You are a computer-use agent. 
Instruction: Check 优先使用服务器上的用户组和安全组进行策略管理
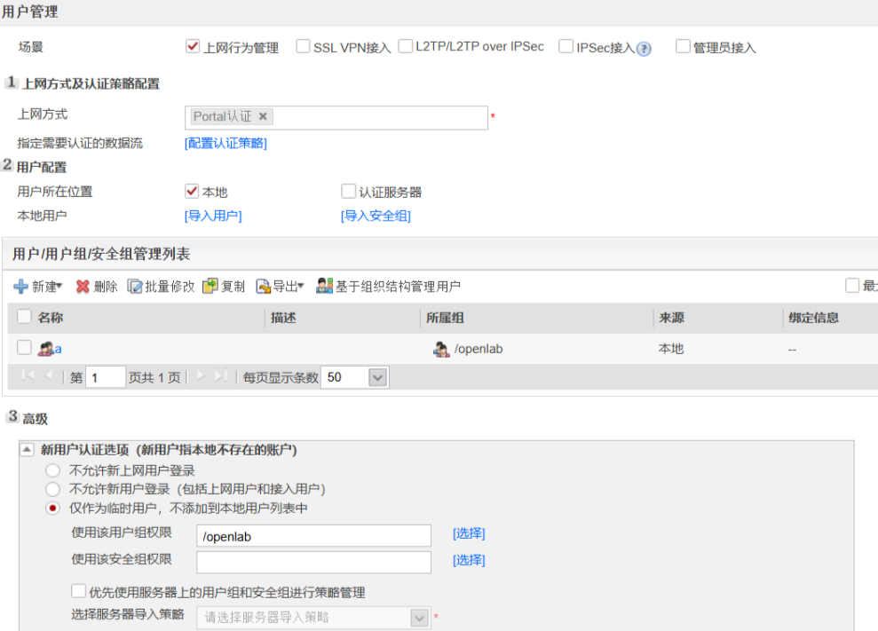click(78, 591)
